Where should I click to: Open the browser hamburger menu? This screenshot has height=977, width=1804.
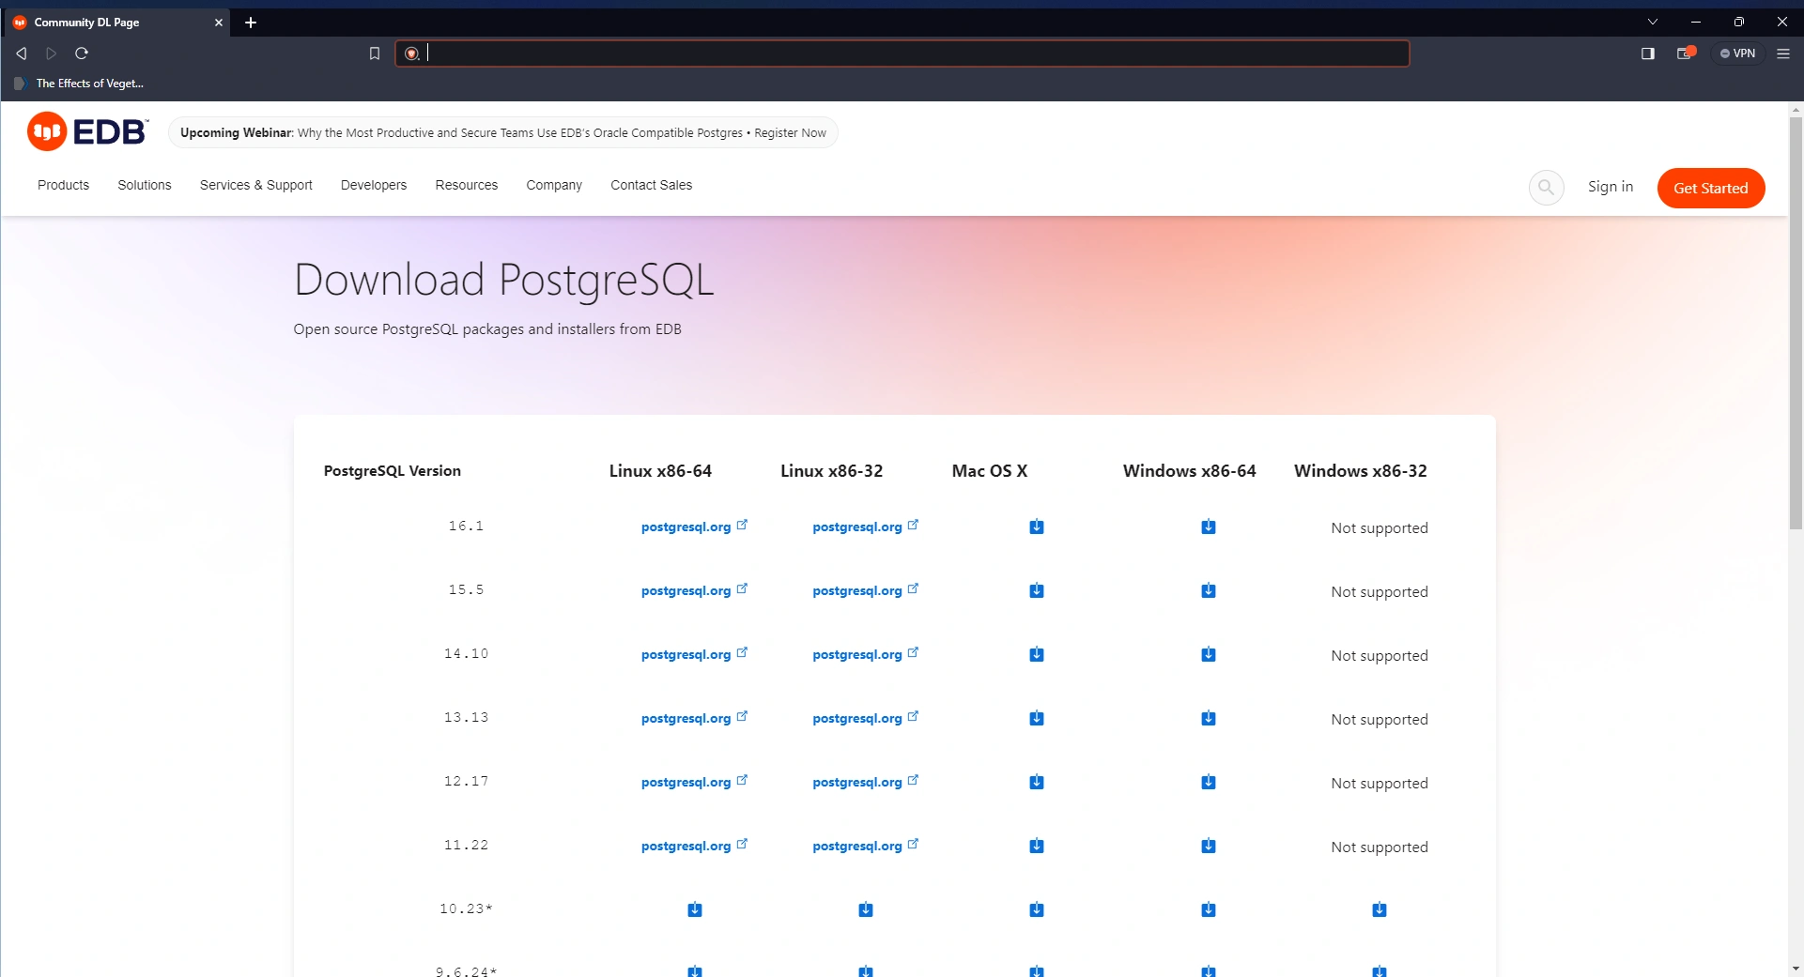pyautogui.click(x=1783, y=53)
